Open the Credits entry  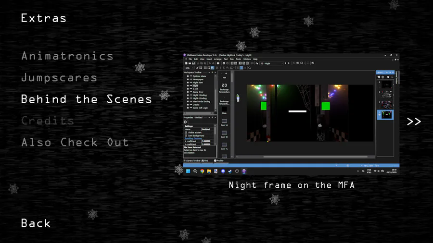pos(48,121)
